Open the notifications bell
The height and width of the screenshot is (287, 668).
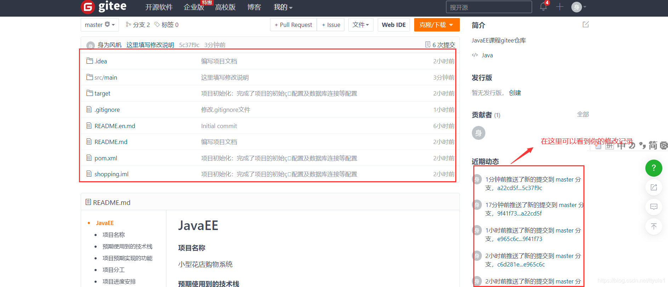pyautogui.click(x=543, y=7)
